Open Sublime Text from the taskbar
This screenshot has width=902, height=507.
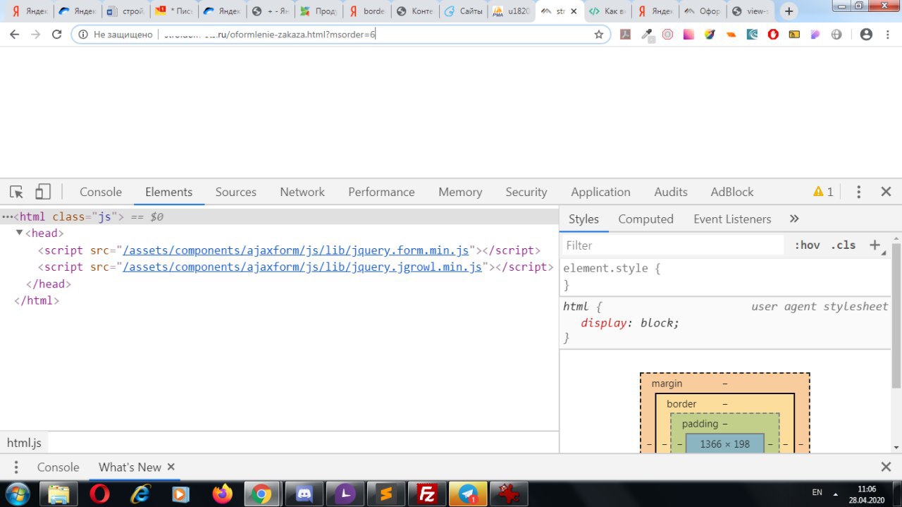(385, 494)
